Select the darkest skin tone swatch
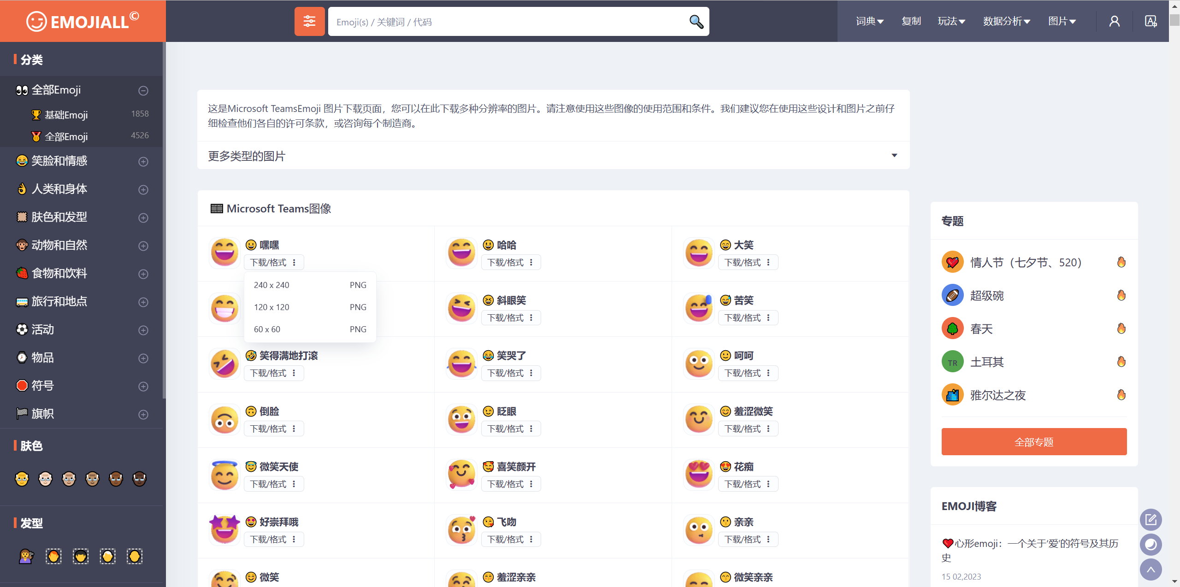This screenshot has height=587, width=1180. tap(139, 479)
